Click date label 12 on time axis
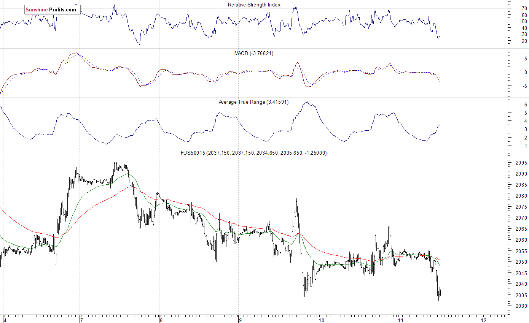The image size is (529, 323). [483, 320]
